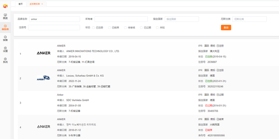Click application date 2004-01-08
The height and width of the screenshot is (139, 279).
[75, 106]
